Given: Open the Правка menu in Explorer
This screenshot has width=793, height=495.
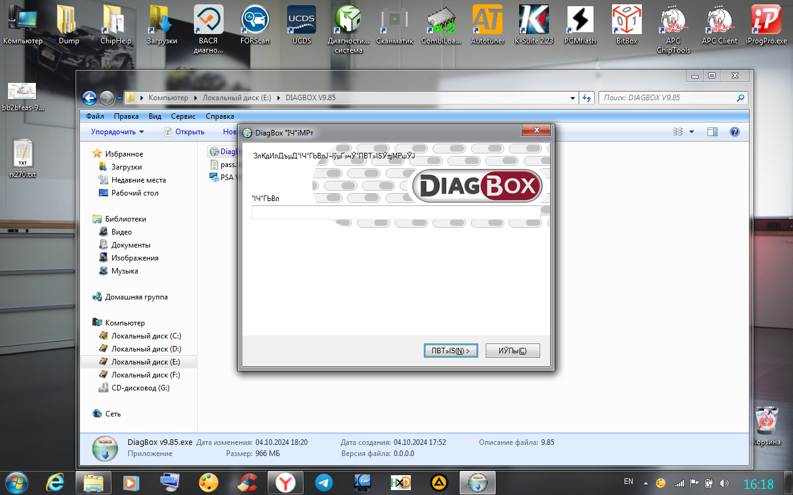Looking at the screenshot, I should (x=126, y=116).
